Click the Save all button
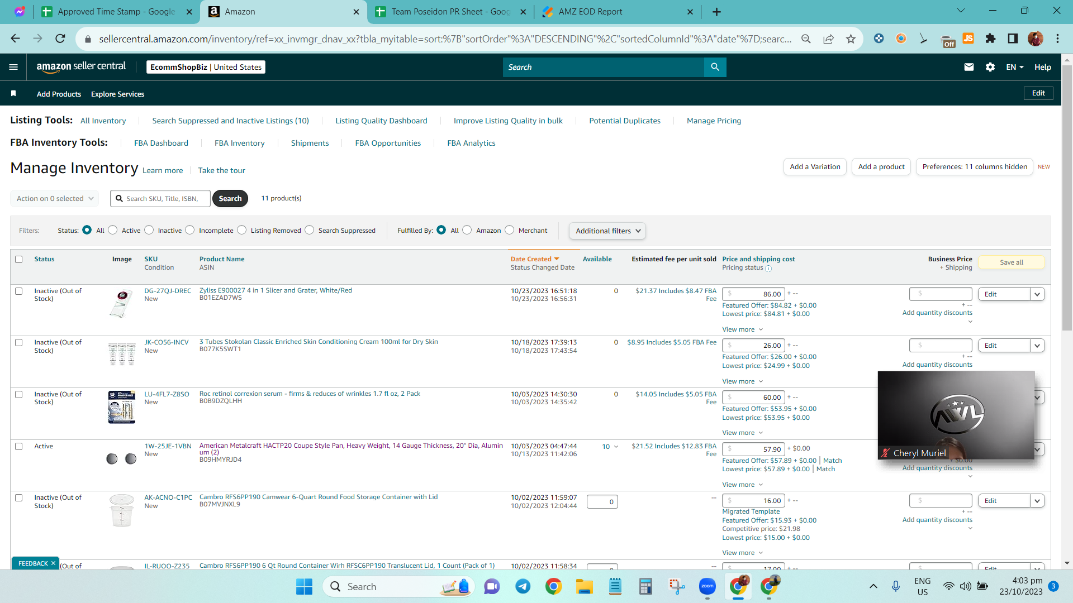This screenshot has height=603, width=1073. tap(1012, 262)
